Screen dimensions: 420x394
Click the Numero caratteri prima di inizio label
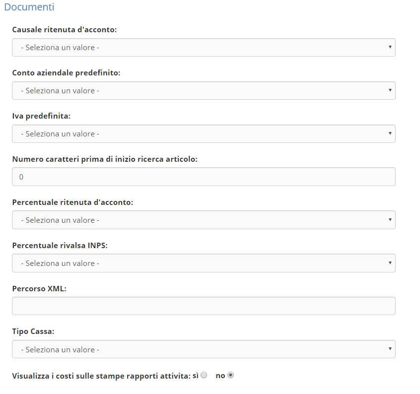pos(105,159)
